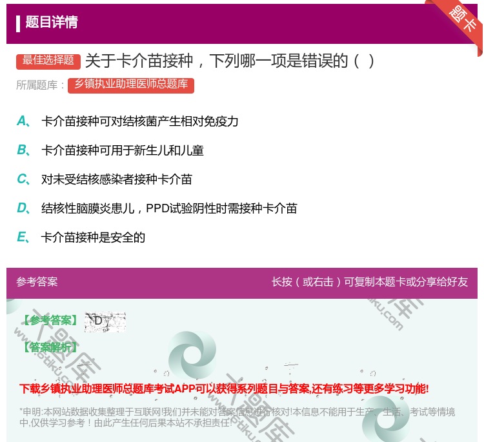Click the red 下载乡镇执业助理医师总题库考试APP link

point(224,388)
